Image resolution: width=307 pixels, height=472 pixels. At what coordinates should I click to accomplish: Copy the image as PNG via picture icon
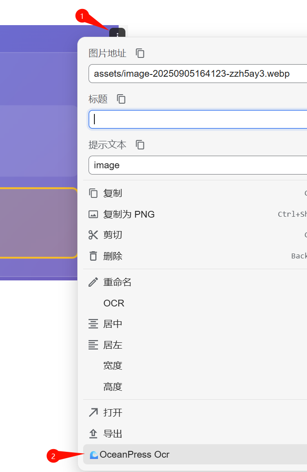click(x=93, y=214)
